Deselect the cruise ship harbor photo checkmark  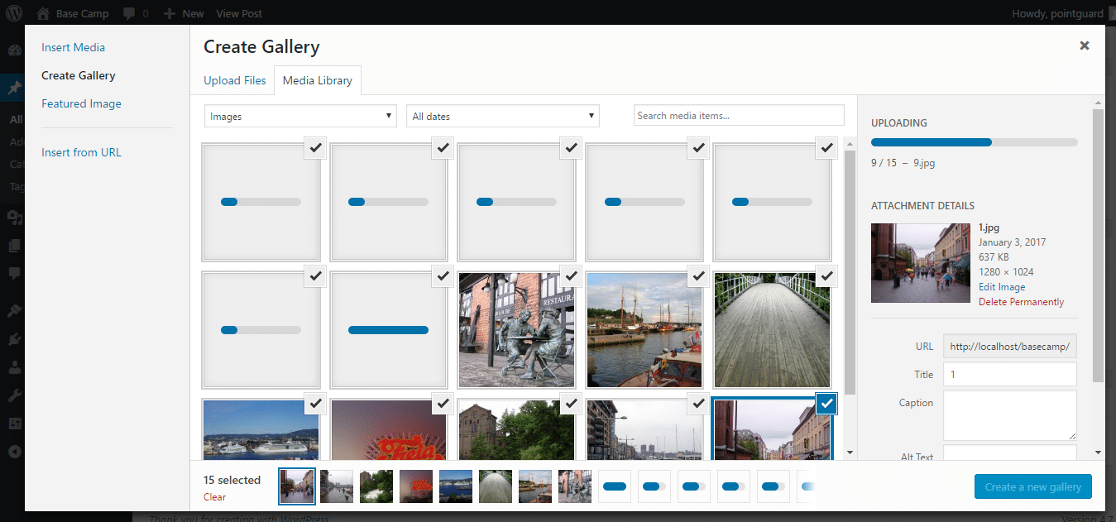point(315,403)
